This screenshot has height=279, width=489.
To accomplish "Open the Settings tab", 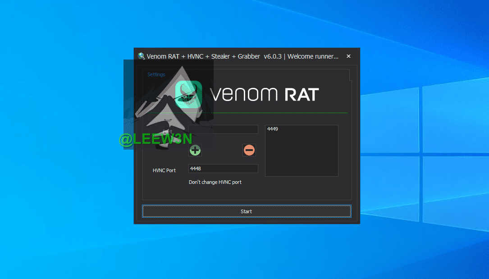I will [156, 74].
